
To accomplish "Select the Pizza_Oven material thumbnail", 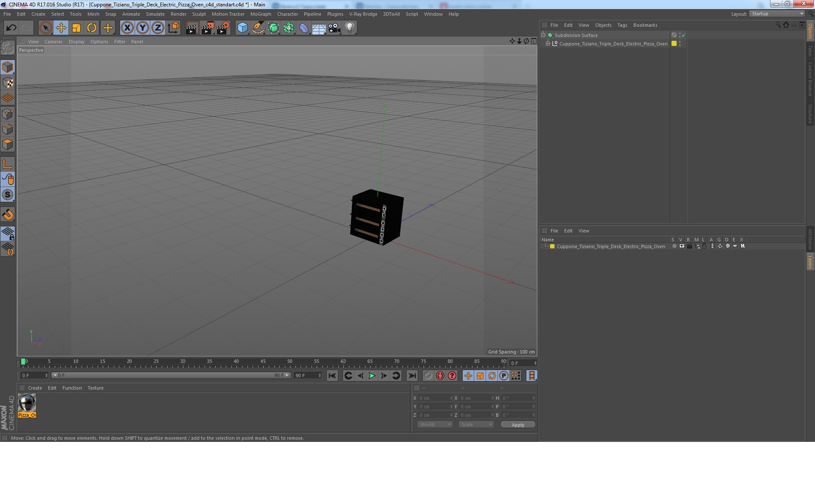I will 27,405.
